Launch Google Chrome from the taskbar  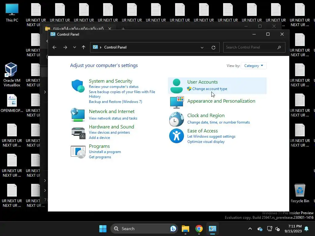tap(199, 229)
